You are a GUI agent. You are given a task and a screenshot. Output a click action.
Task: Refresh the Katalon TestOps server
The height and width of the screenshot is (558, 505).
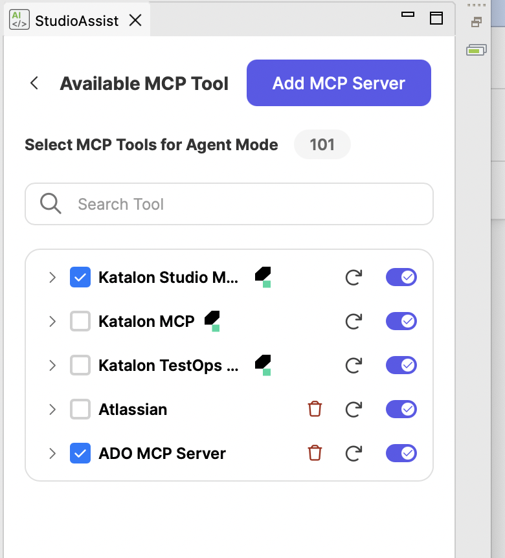pyautogui.click(x=353, y=365)
